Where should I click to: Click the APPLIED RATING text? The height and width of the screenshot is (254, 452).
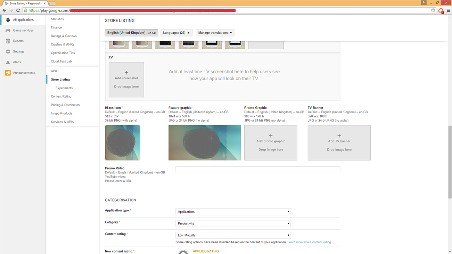click(206, 251)
